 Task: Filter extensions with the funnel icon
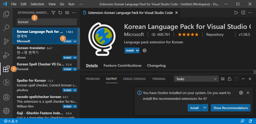(x=53, y=13)
